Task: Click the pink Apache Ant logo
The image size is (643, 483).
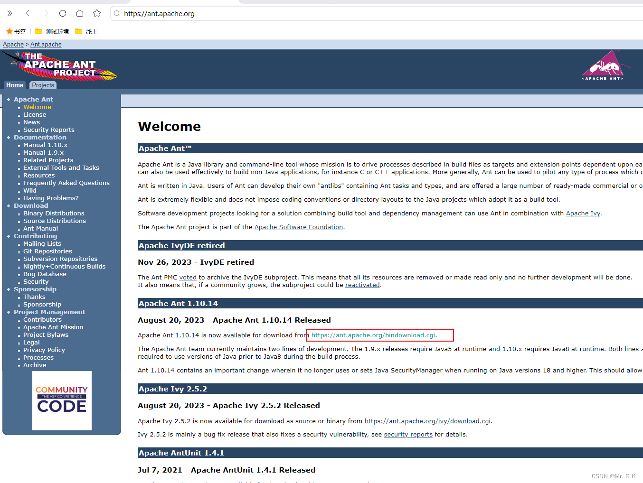Action: tap(605, 65)
